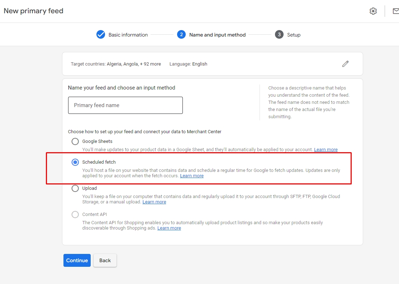Click the Continue button
This screenshot has height=284, width=399.
77,260
